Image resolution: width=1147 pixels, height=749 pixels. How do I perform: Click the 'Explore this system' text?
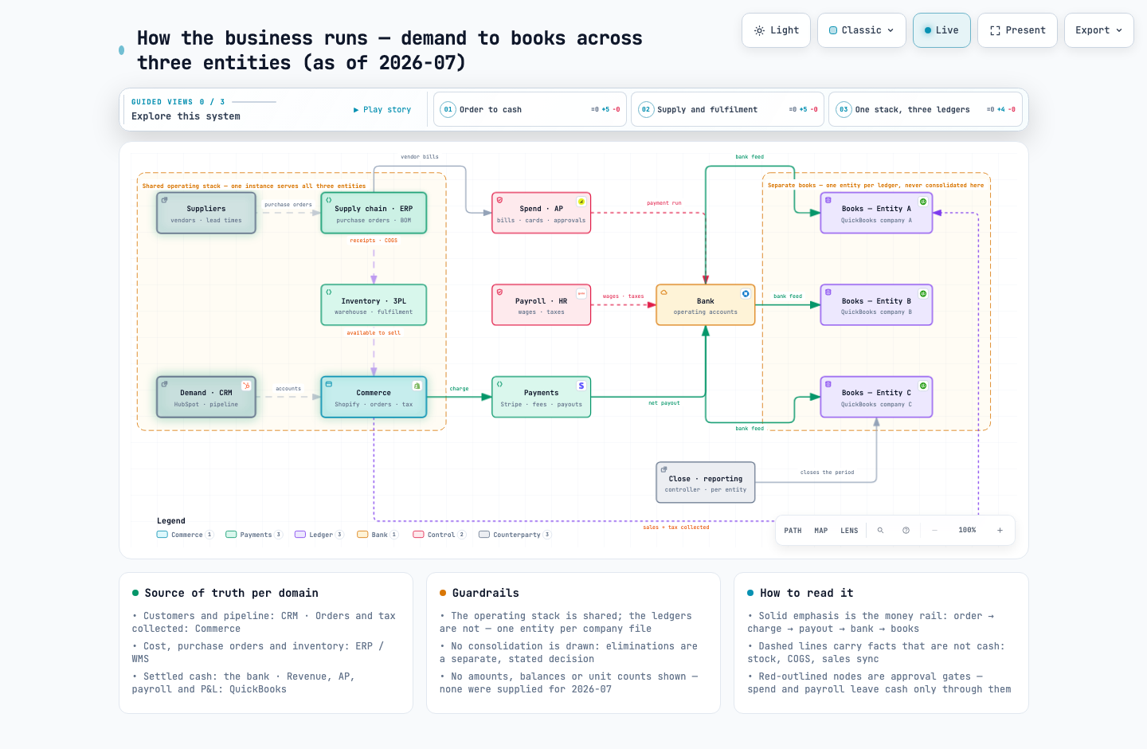[x=186, y=116]
